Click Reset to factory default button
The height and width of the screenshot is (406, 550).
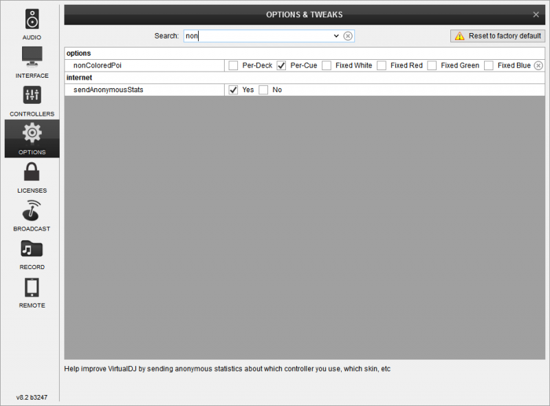(497, 36)
